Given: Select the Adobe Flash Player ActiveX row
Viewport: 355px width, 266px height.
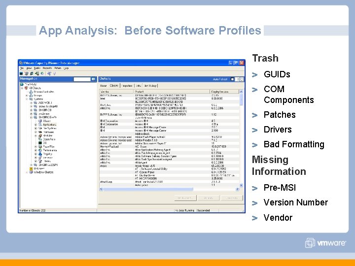Looking at the screenshot, I should (x=169, y=137).
